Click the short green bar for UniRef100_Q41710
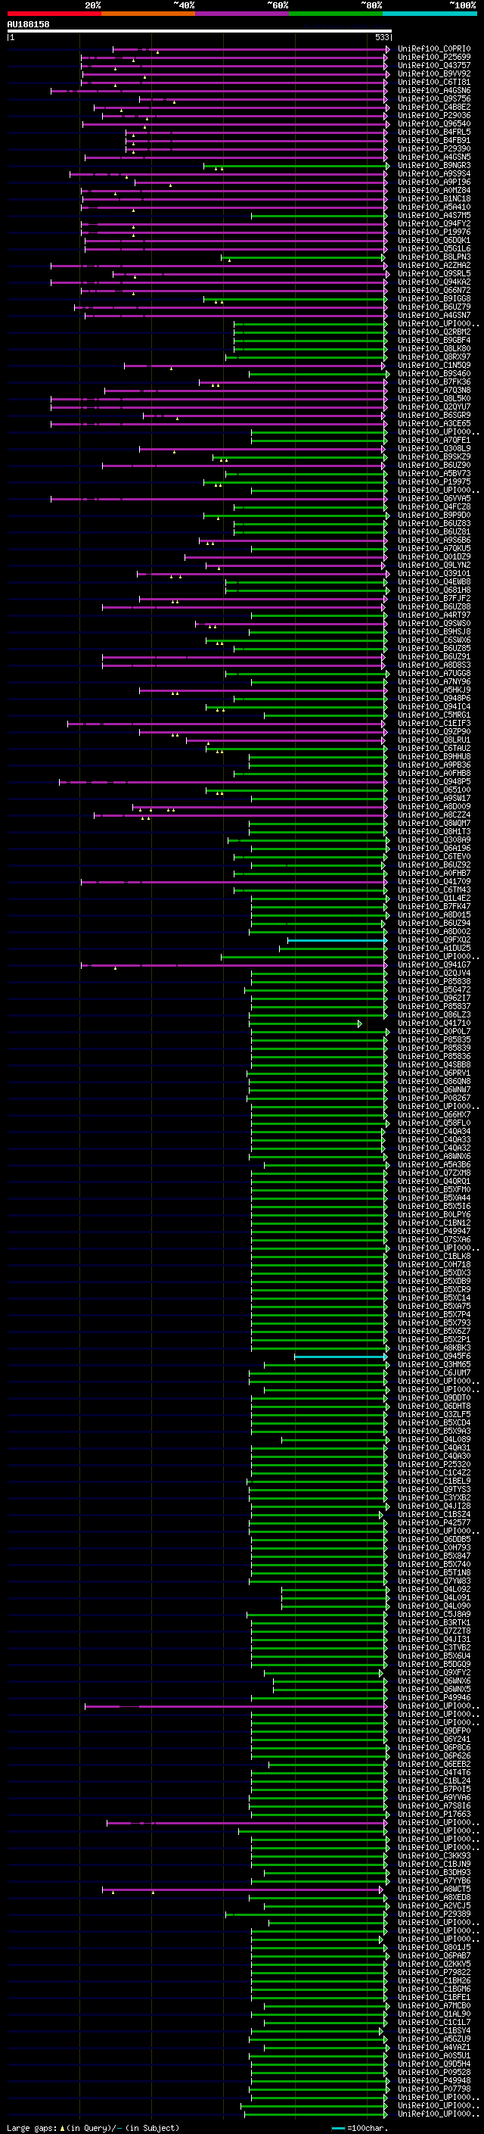 click(306, 1024)
